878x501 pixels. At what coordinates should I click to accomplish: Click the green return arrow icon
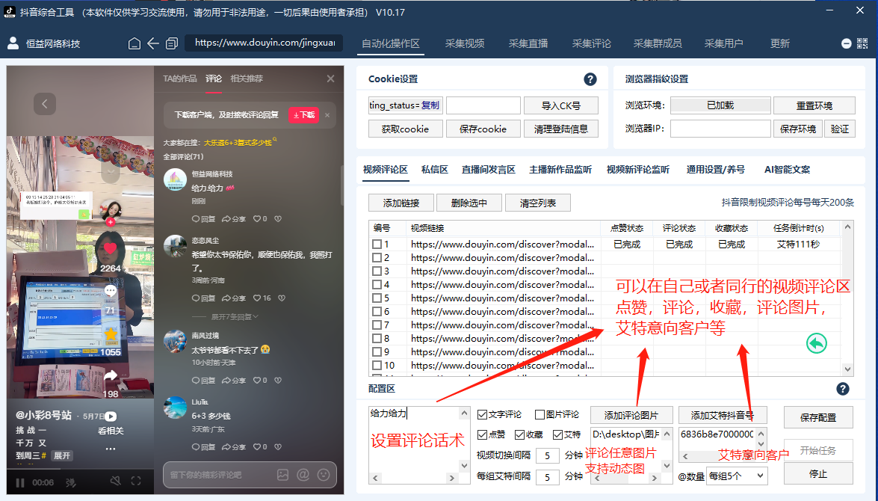tap(817, 342)
